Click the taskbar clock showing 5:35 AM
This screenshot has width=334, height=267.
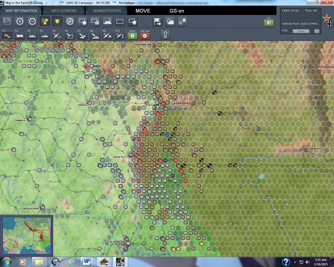tap(321, 262)
